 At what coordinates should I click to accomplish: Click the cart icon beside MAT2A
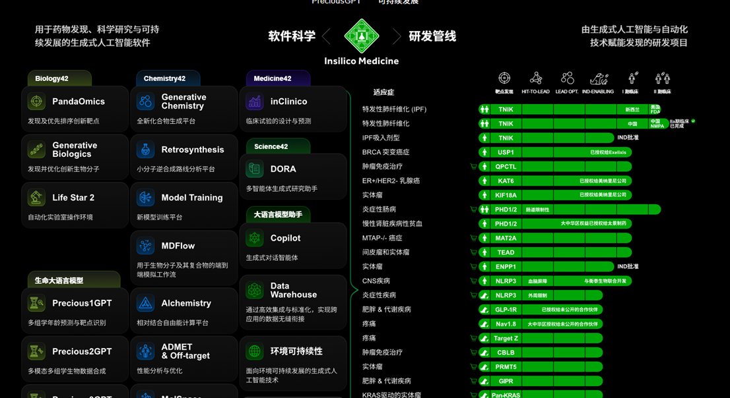tap(473, 238)
